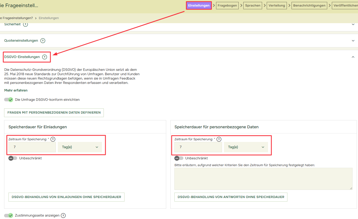Expand the Sicherheit section chevron
This screenshot has height=219, width=358.
pos(353,24)
